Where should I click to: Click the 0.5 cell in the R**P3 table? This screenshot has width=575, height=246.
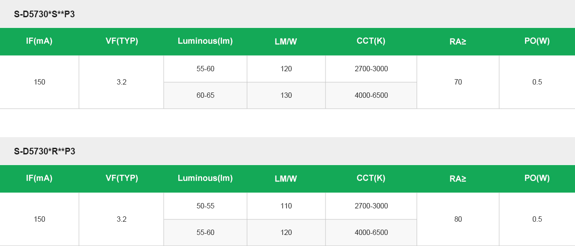pos(537,219)
